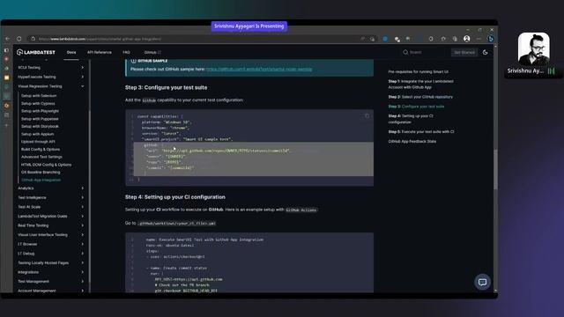Expand Visual User Interface Testing section
Screen dimensions: 564x317
click(x=50, y=235)
